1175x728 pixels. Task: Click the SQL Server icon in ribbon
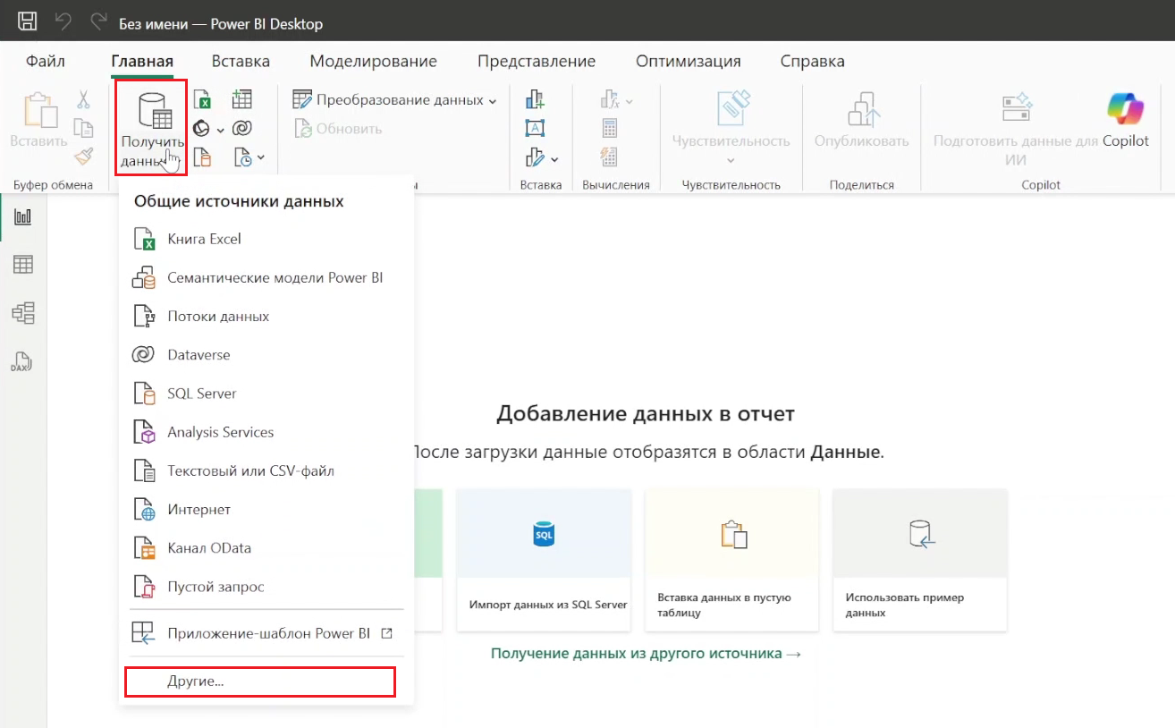pyautogui.click(x=202, y=158)
